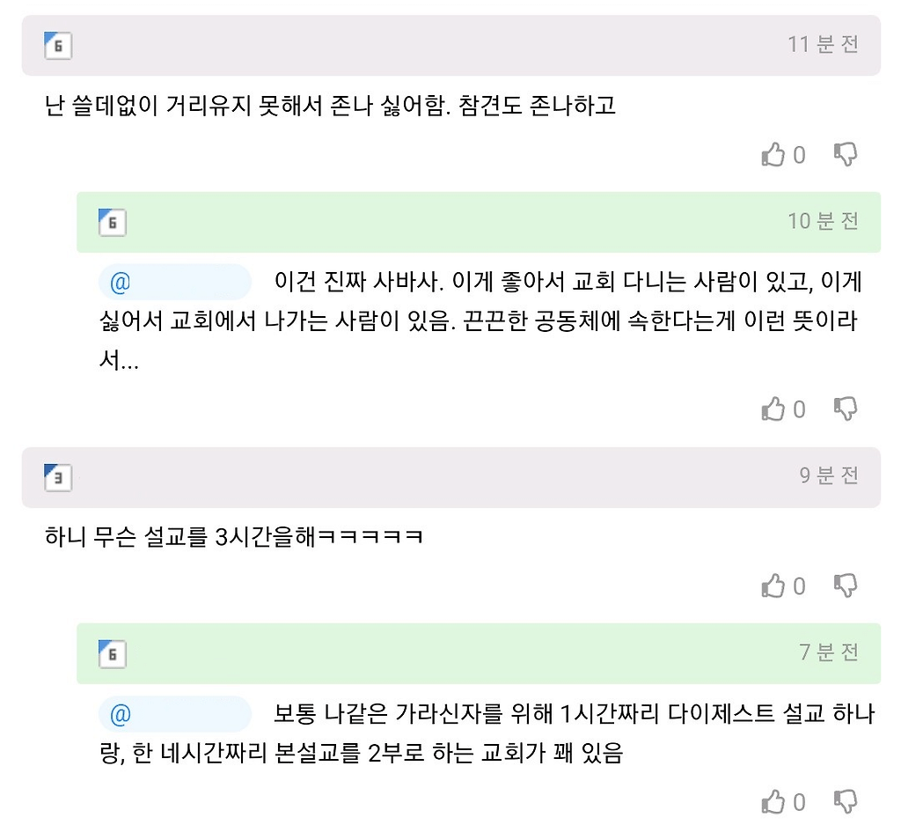The height and width of the screenshot is (825, 901).
Task: Click the '10 분 전' timestamp
Action: point(823,221)
